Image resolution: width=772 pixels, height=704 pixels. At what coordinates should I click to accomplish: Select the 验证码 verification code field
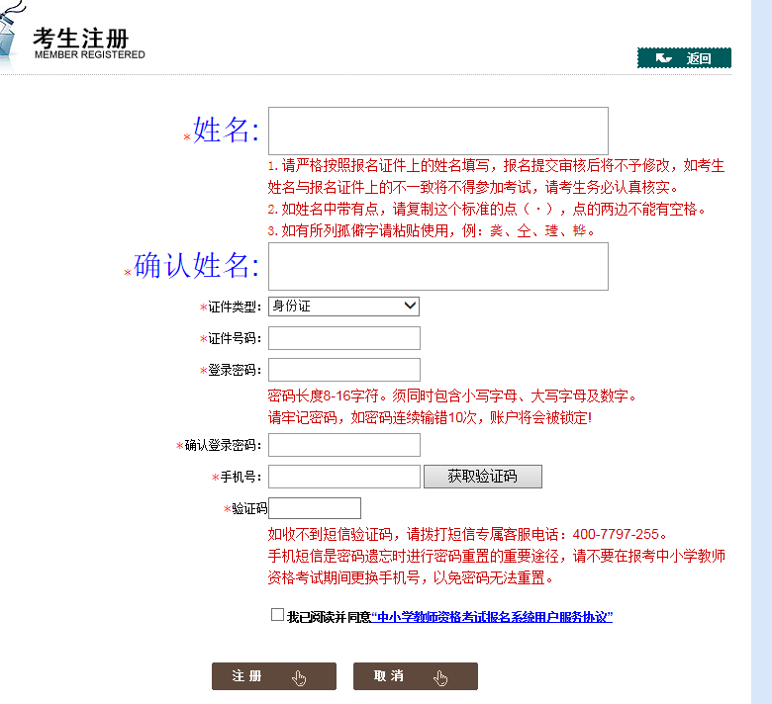click(314, 508)
